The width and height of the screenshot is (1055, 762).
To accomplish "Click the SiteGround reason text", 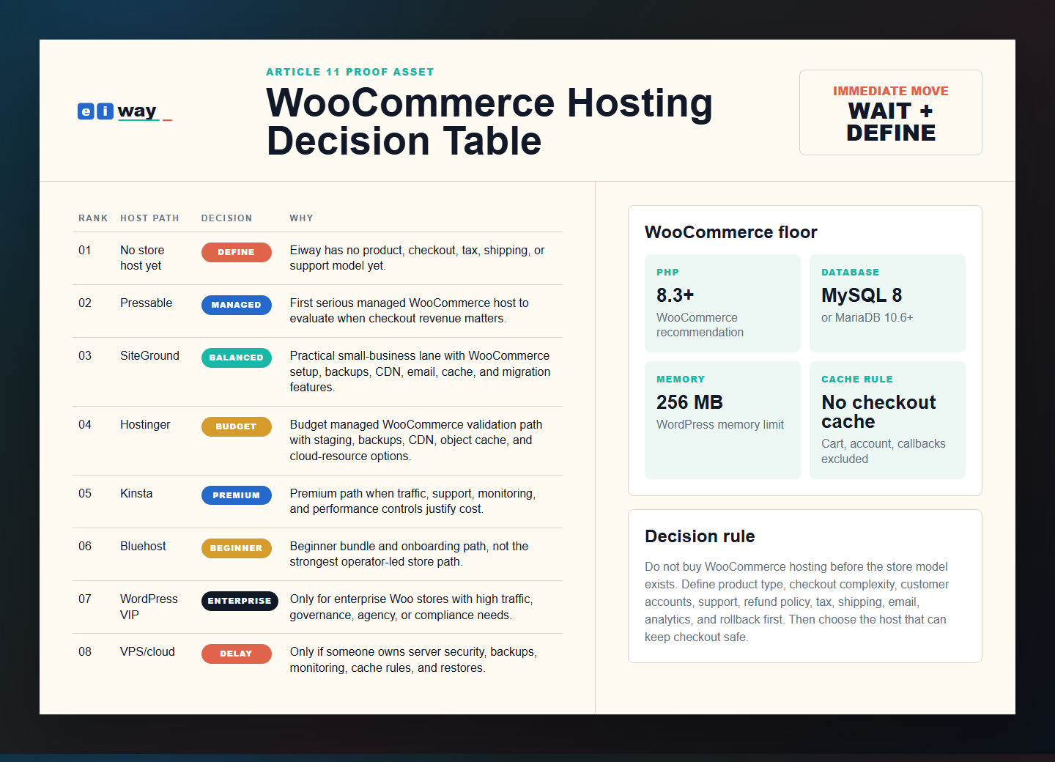I will 420,372.
